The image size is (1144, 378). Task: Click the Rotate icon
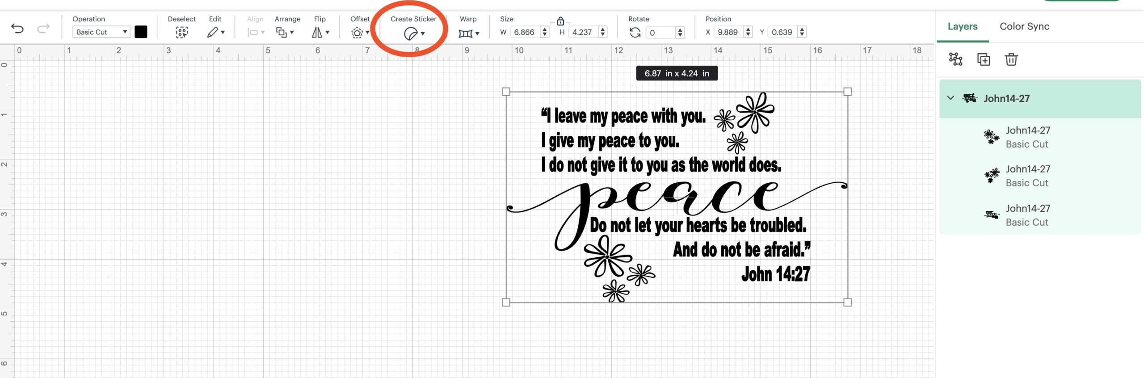tap(635, 32)
